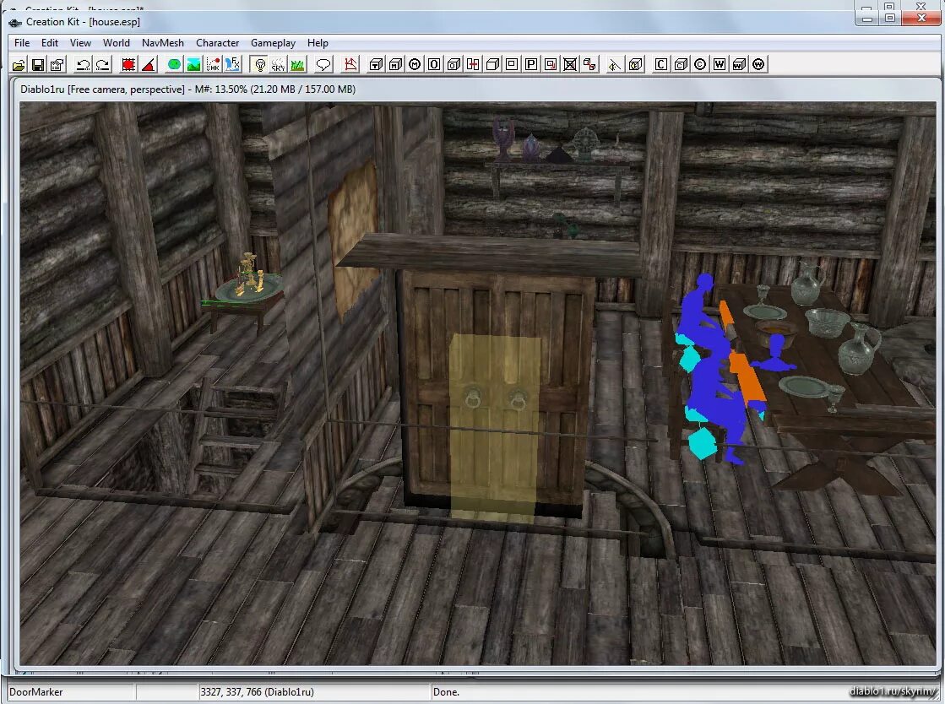Open the Preferences window
This screenshot has width=945, height=704.
tap(56, 64)
